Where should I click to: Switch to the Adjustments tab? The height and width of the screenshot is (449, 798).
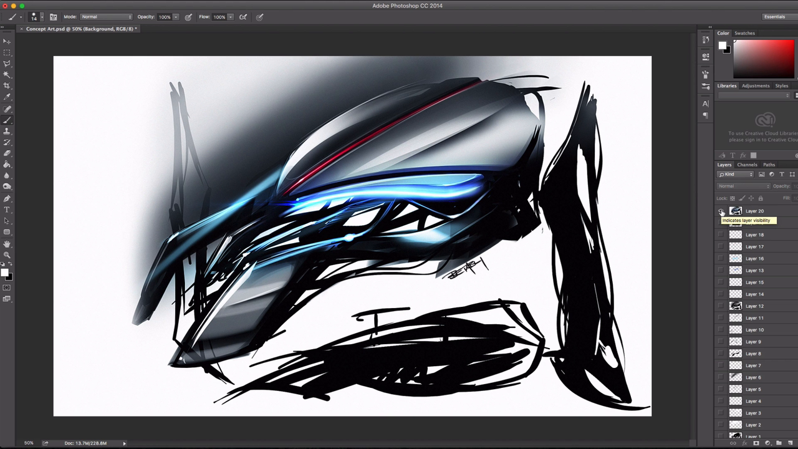tap(756, 85)
